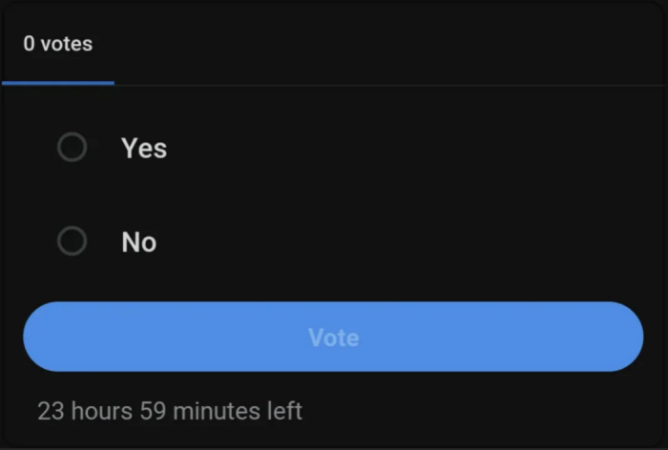Select the No radio button

tap(73, 242)
